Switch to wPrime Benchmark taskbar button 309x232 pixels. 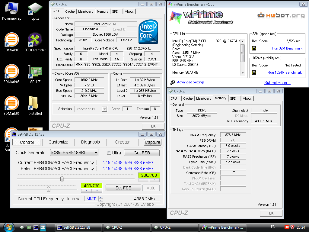224,227
